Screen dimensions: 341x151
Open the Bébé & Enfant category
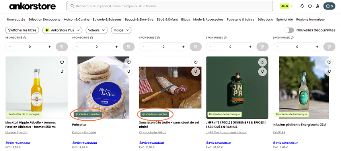(168, 20)
